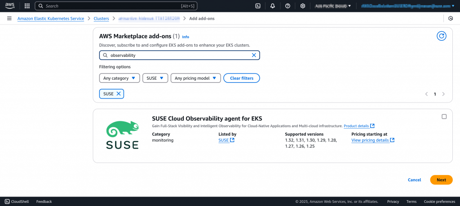460x206 pixels.
Task: Clear the observability search text
Action: pos(254,55)
